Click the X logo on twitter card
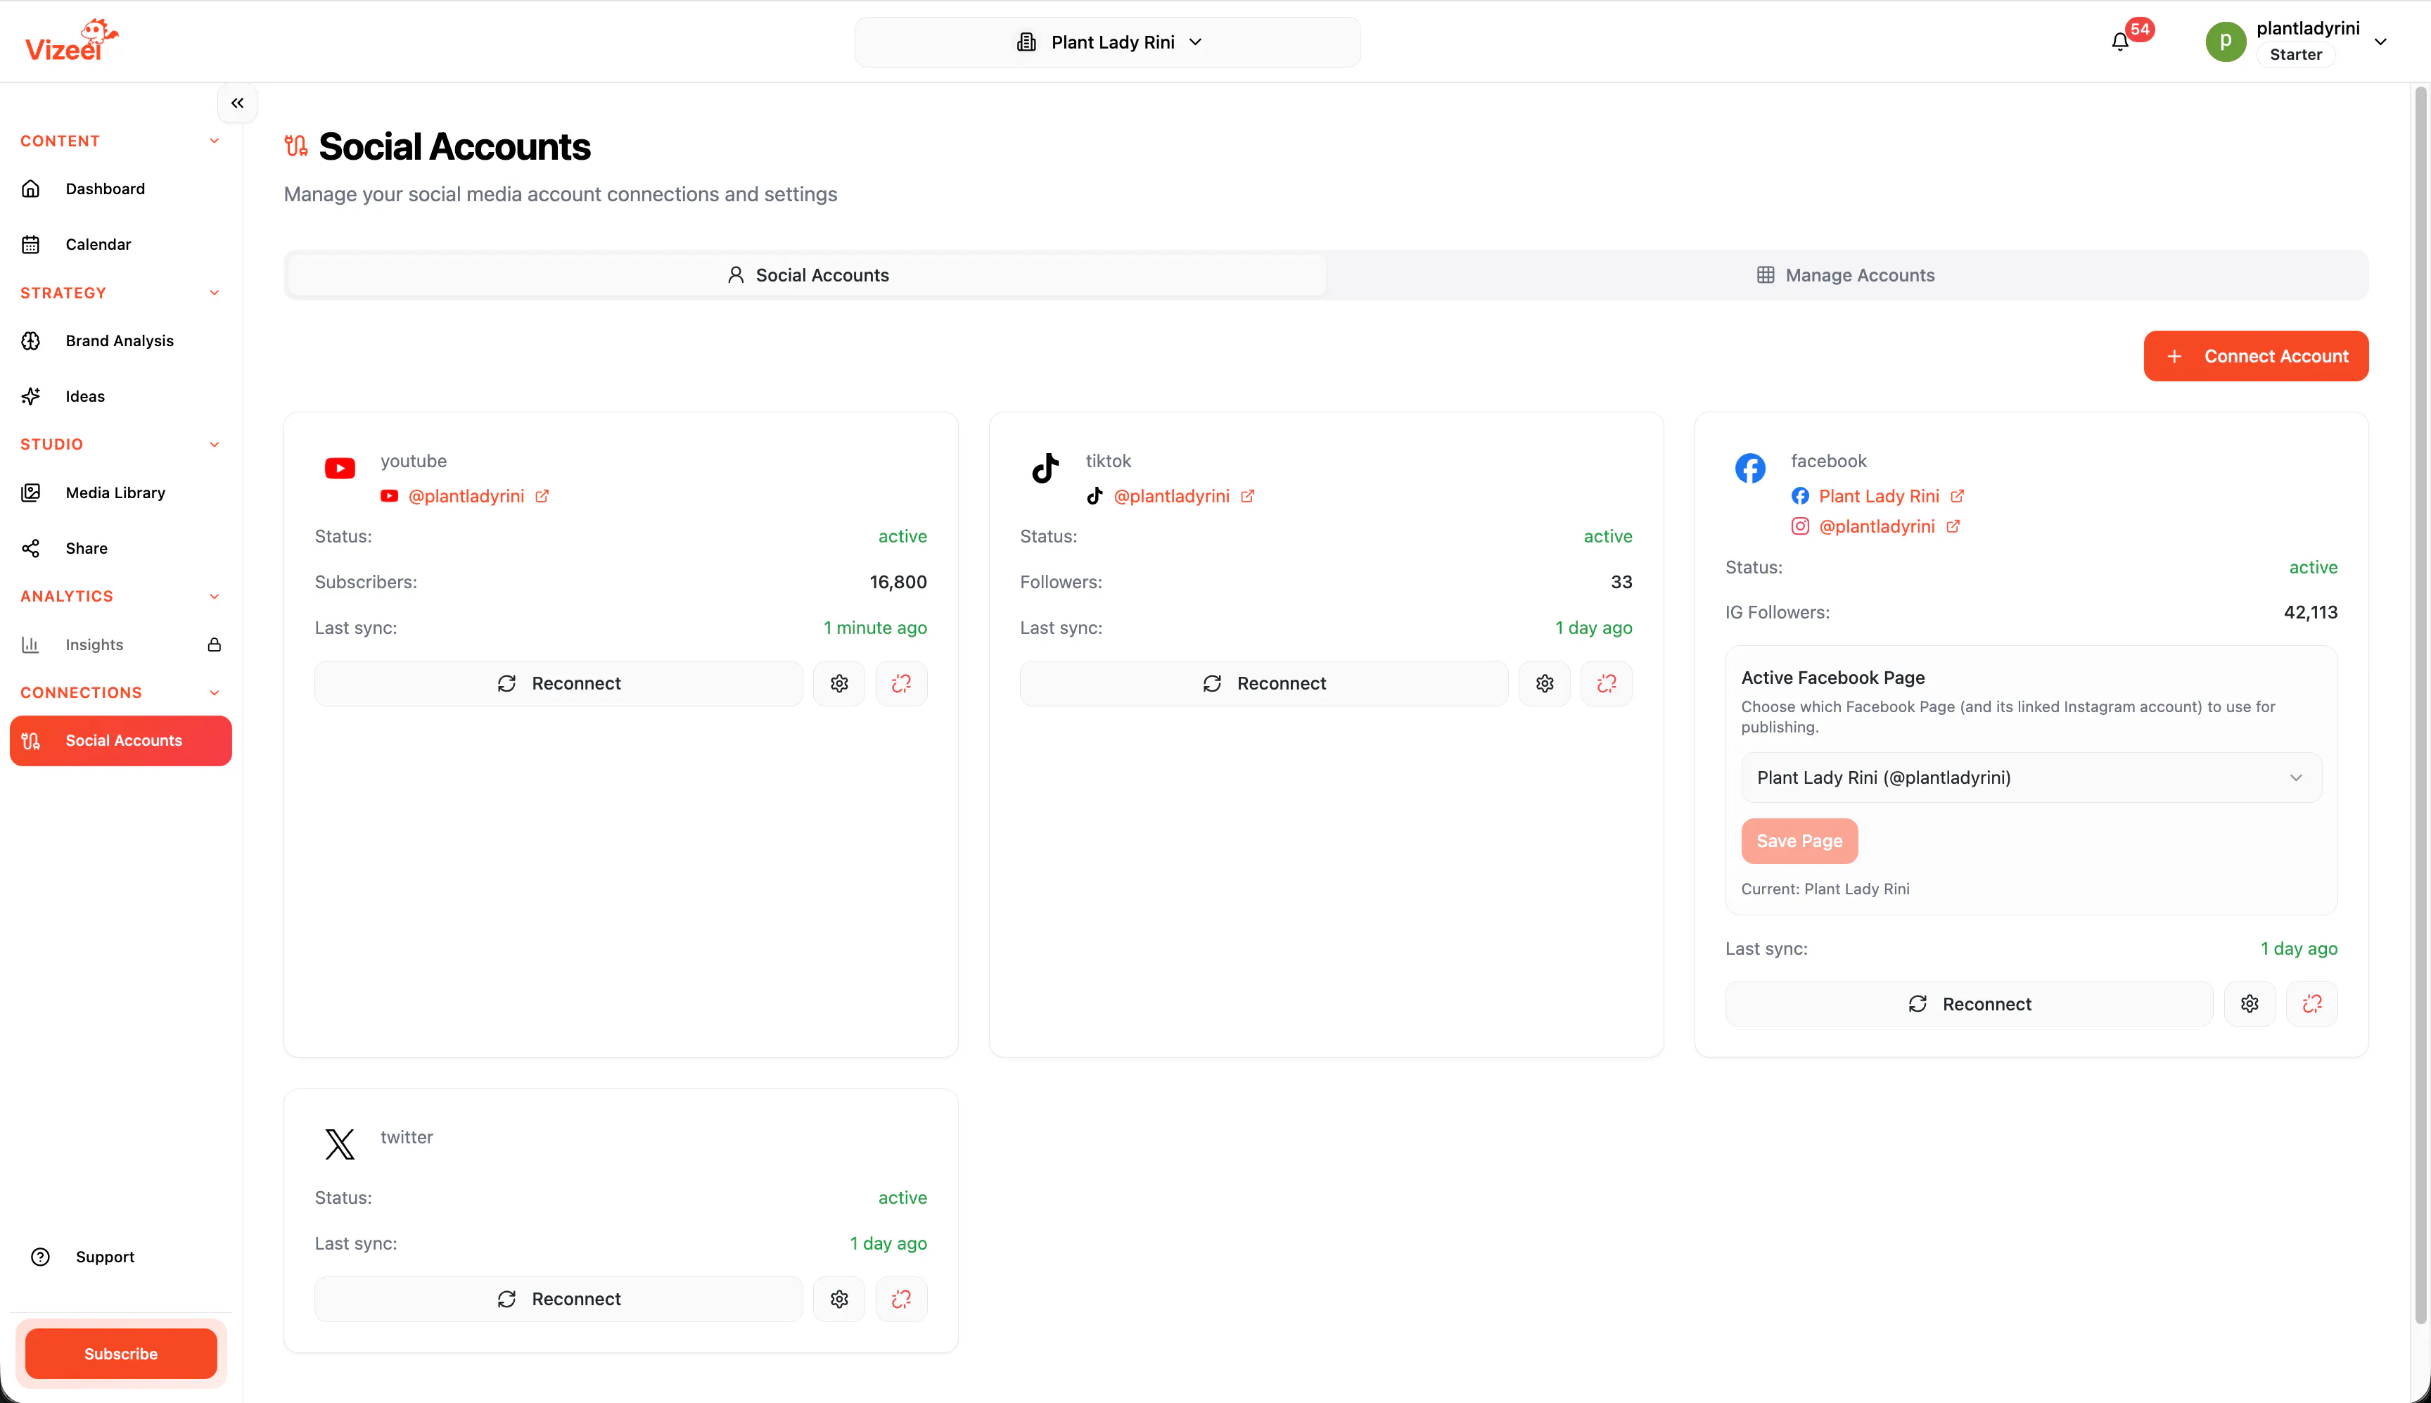 [x=340, y=1144]
